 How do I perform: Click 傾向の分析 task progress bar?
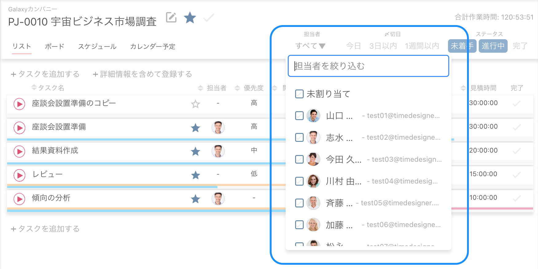[146, 210]
